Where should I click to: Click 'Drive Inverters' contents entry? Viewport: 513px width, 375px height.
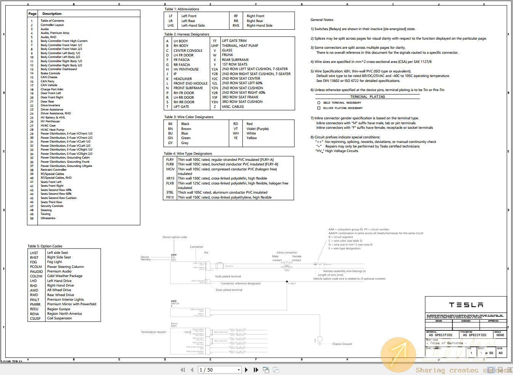(50, 105)
